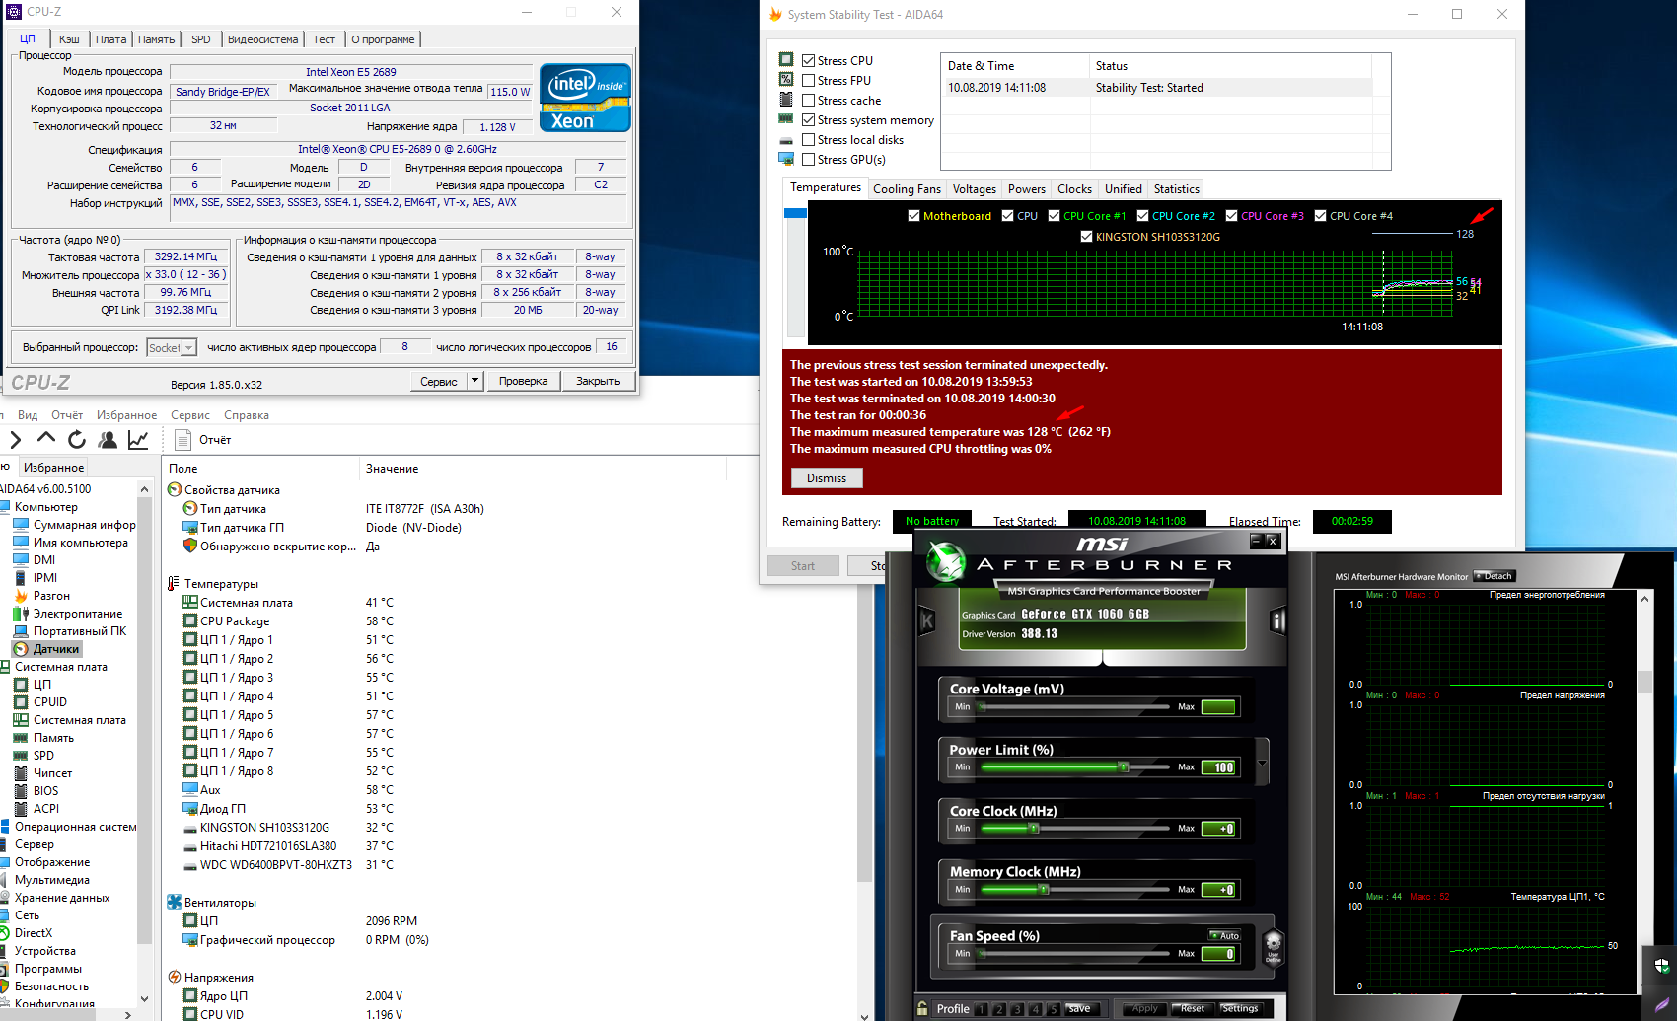Click the Закрыть button in CPU-Z
Viewport: 1677px width, 1021px height.
coord(598,381)
